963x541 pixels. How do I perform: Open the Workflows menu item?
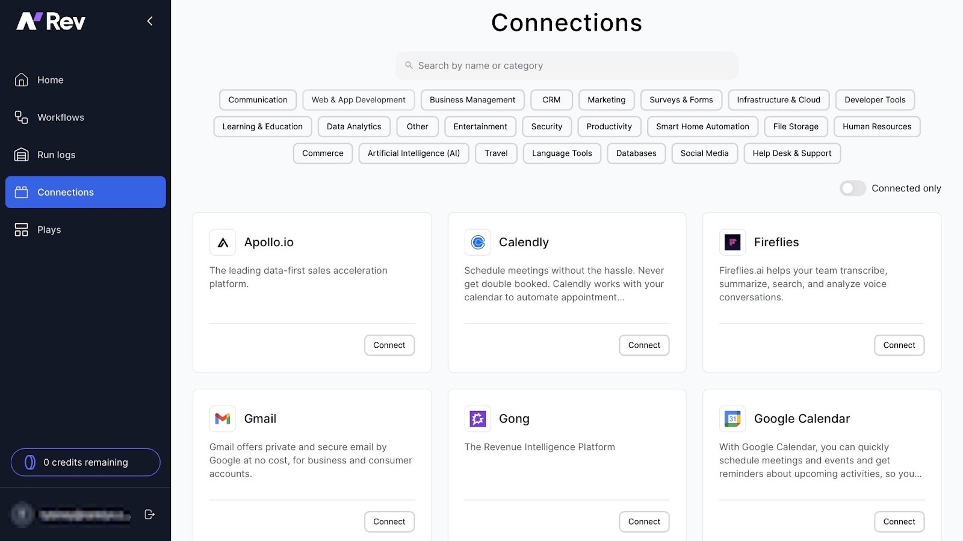tap(85, 117)
